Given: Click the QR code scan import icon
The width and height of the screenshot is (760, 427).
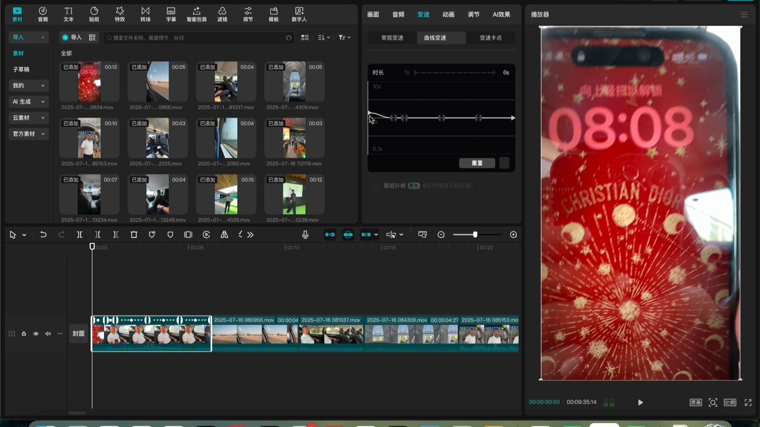Looking at the screenshot, I should click(92, 37).
